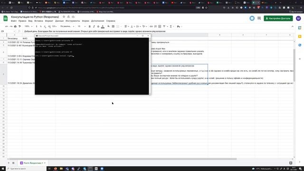Open the Файл menu
The height and width of the screenshot is (171, 304).
14,21
